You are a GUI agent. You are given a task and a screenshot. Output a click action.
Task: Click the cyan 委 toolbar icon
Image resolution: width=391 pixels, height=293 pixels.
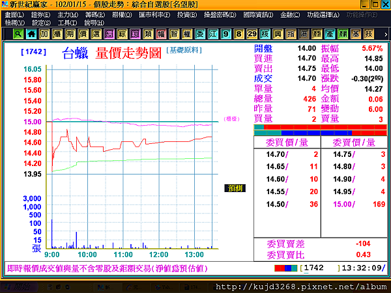200,34
